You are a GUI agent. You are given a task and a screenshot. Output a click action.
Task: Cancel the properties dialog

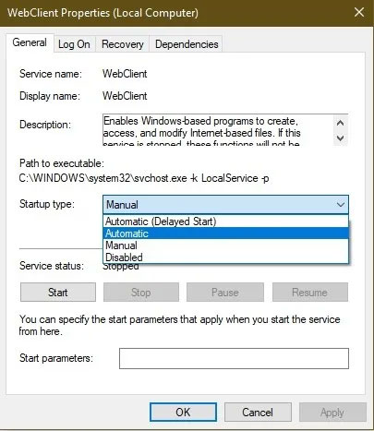pos(258,413)
